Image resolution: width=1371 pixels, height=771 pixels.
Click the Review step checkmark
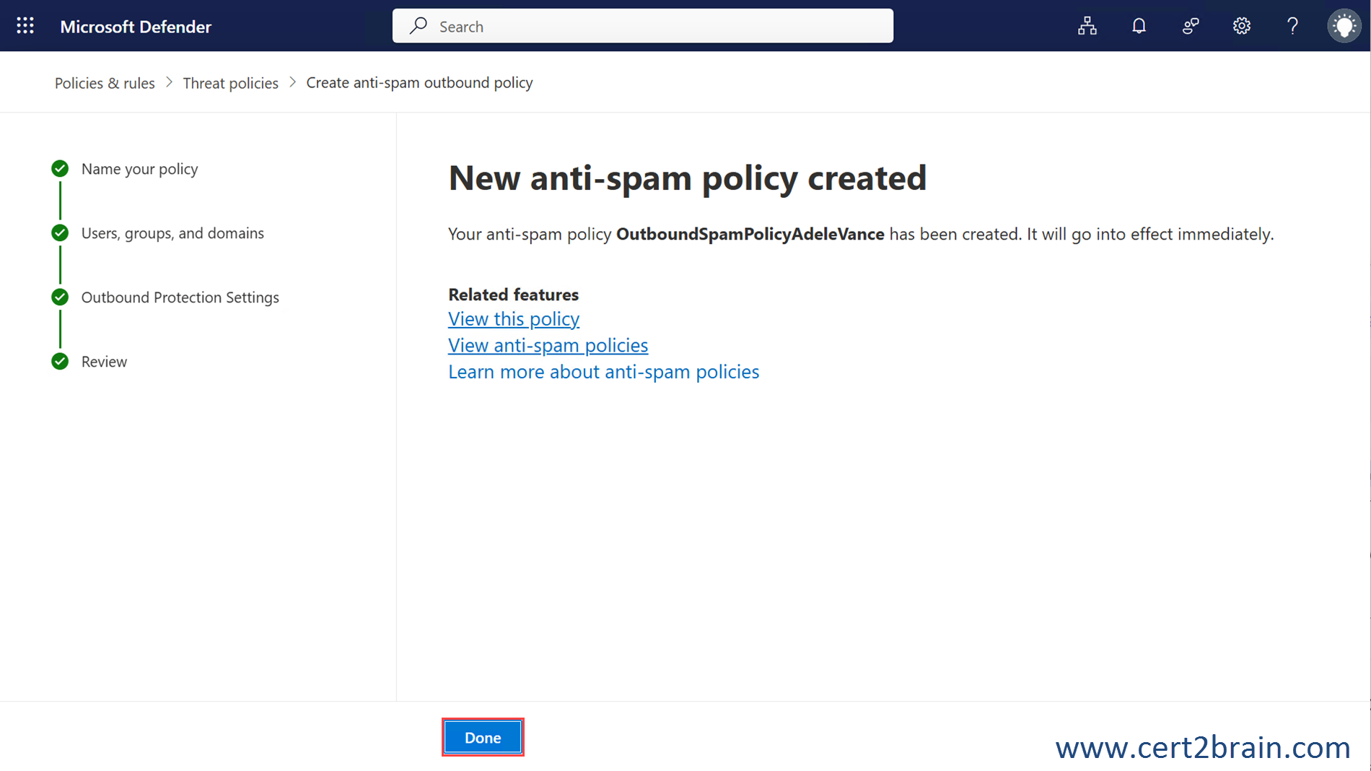click(x=60, y=362)
